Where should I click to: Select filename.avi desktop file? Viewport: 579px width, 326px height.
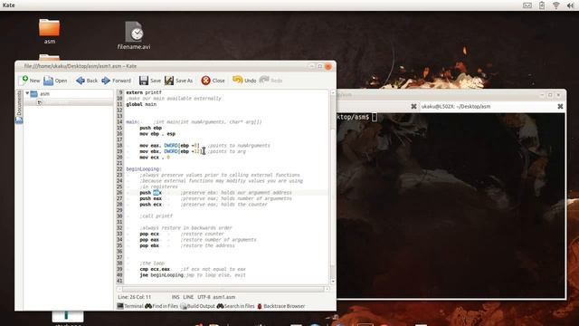(x=134, y=35)
